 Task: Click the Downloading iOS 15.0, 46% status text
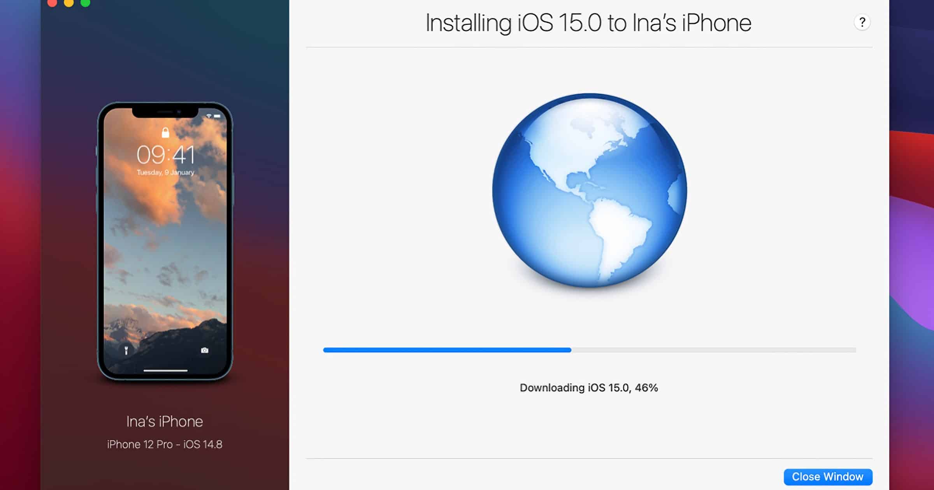pyautogui.click(x=589, y=388)
